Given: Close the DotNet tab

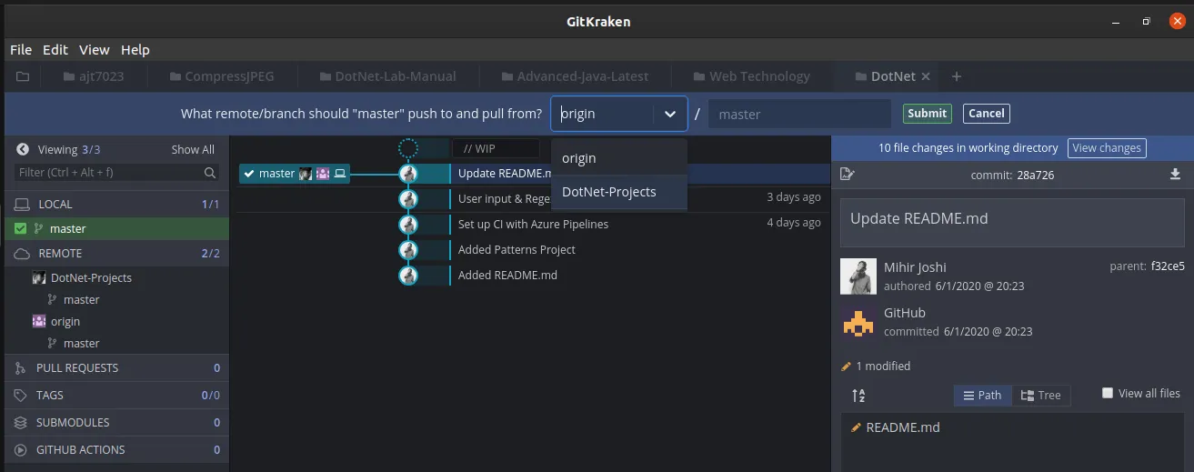Looking at the screenshot, I should click(x=926, y=76).
